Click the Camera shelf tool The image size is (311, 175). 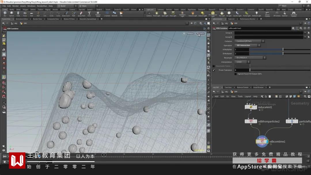(x=149, y=14)
